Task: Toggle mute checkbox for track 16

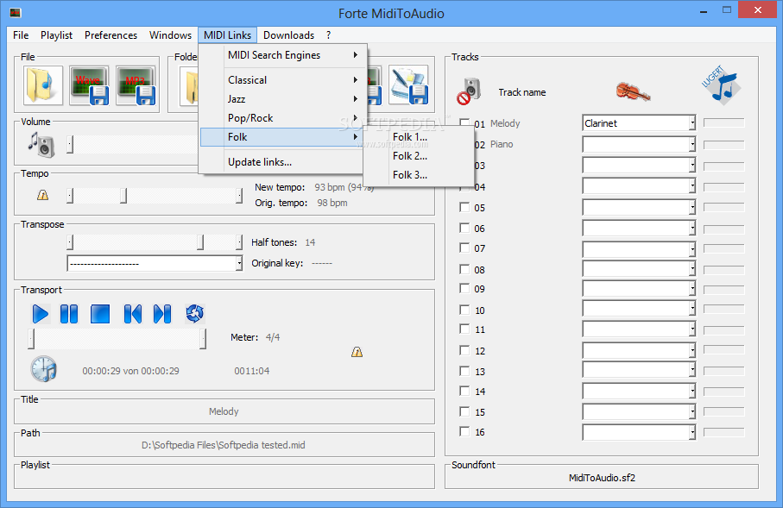Action: [x=464, y=431]
